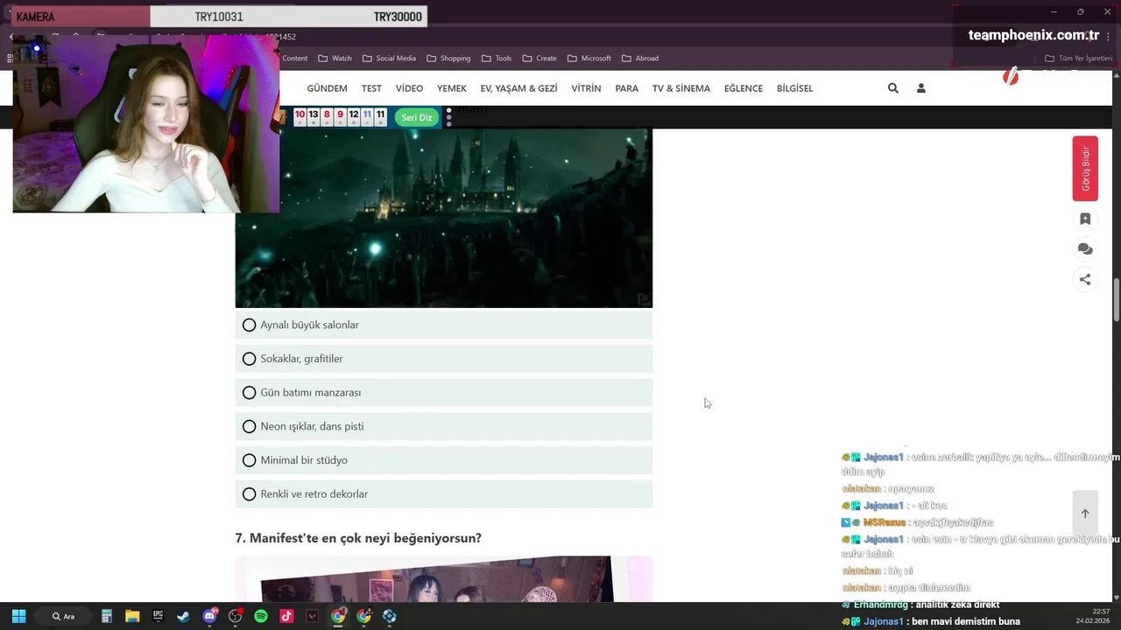Open EV, YAŞAM & GEZİ menu
This screenshot has height=630, width=1121.
tap(518, 88)
